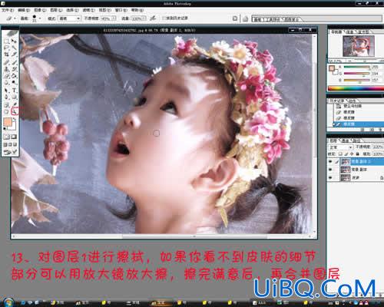The image size is (384, 307).
Task: Select the Hand tool
Action: tap(7, 111)
